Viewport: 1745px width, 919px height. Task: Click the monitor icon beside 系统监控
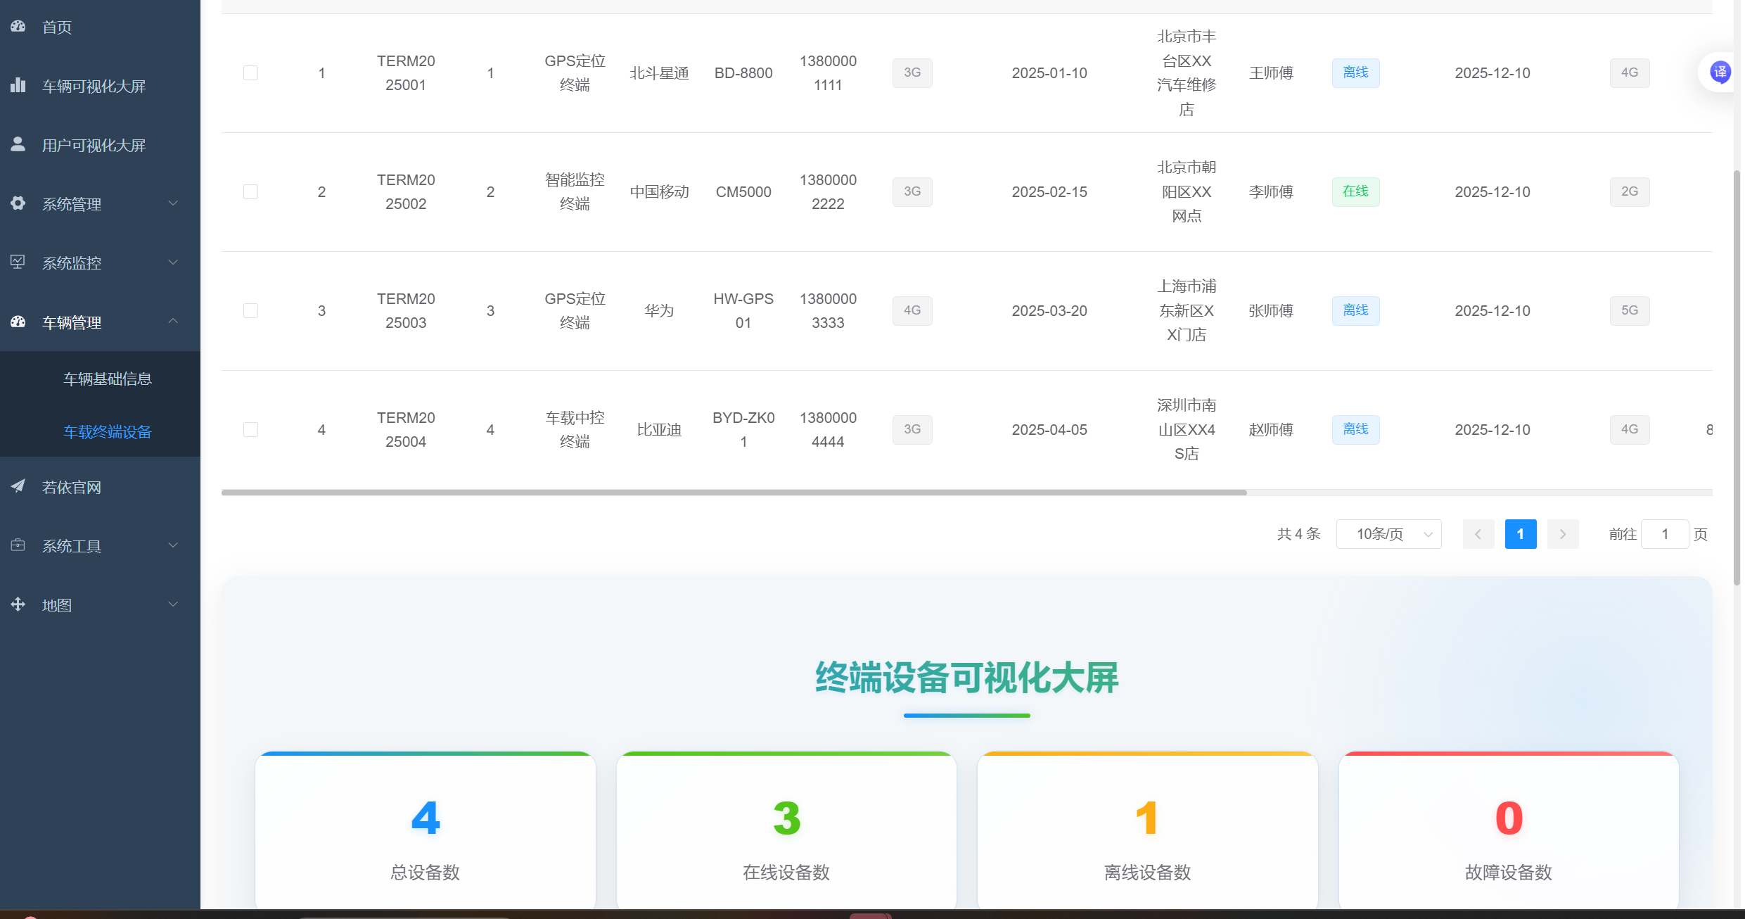click(18, 262)
